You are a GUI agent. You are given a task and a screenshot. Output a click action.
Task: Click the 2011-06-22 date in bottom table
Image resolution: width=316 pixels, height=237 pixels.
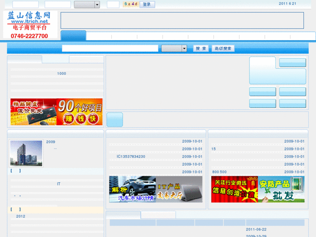256,229
